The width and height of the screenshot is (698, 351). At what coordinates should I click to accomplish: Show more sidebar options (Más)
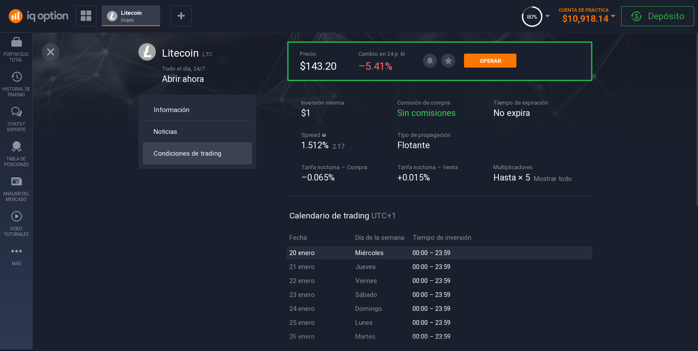16,256
